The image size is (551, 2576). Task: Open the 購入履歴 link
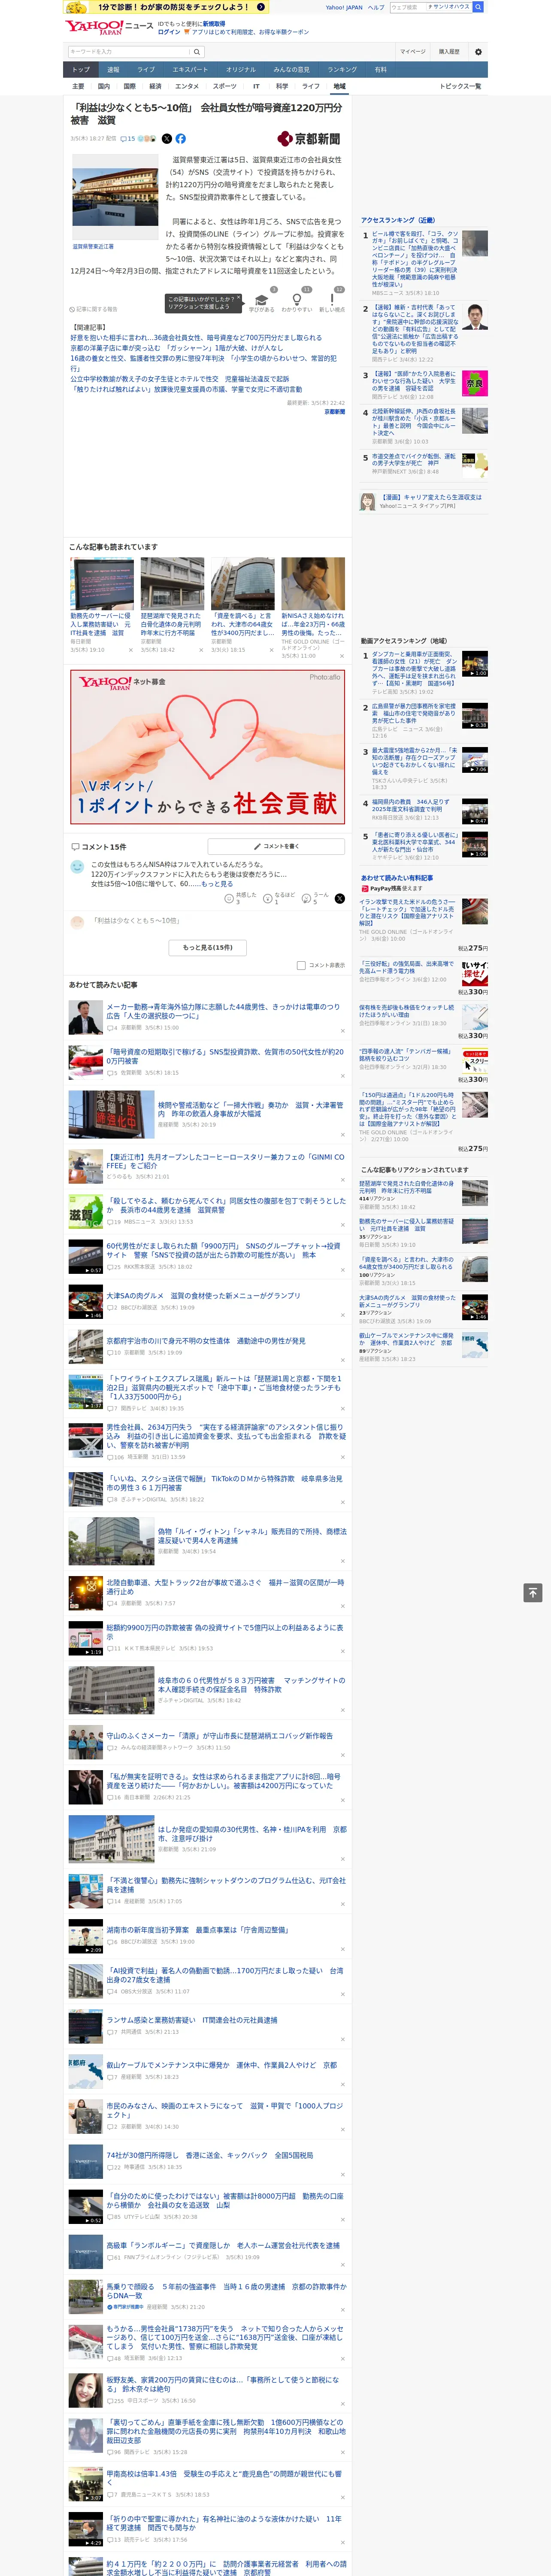tap(449, 51)
